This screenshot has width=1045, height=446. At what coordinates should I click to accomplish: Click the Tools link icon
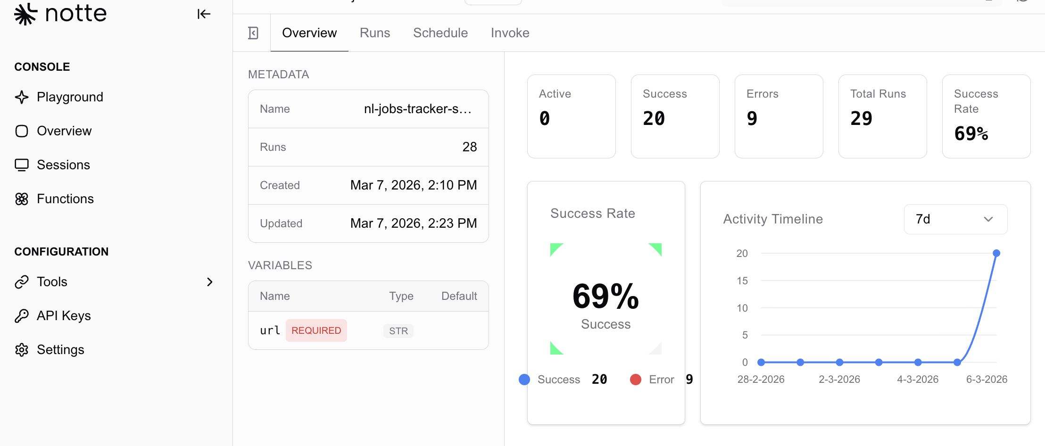pyautogui.click(x=22, y=282)
